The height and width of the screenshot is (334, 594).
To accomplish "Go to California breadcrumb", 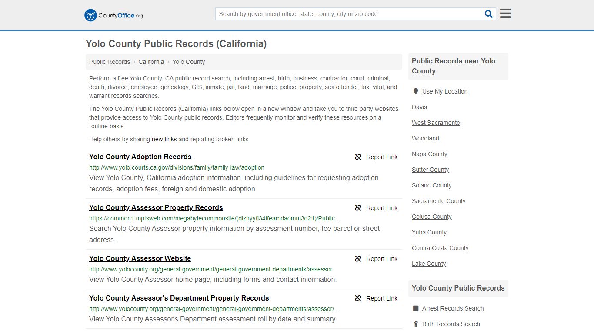I will click(151, 62).
